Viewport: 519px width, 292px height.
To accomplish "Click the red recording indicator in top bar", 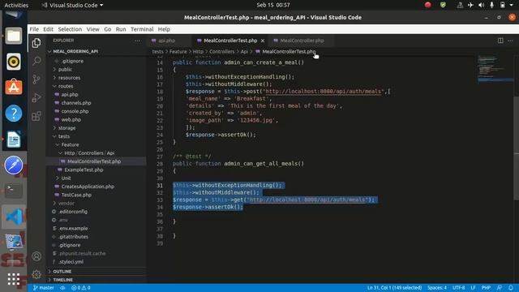I will click(x=427, y=5).
